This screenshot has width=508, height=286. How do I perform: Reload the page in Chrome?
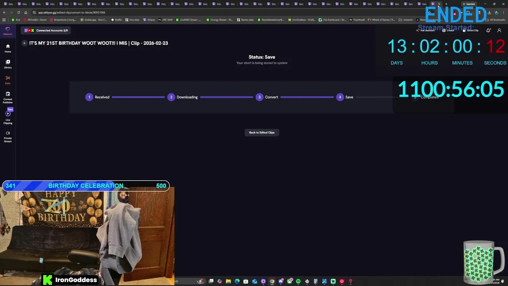click(x=18, y=12)
